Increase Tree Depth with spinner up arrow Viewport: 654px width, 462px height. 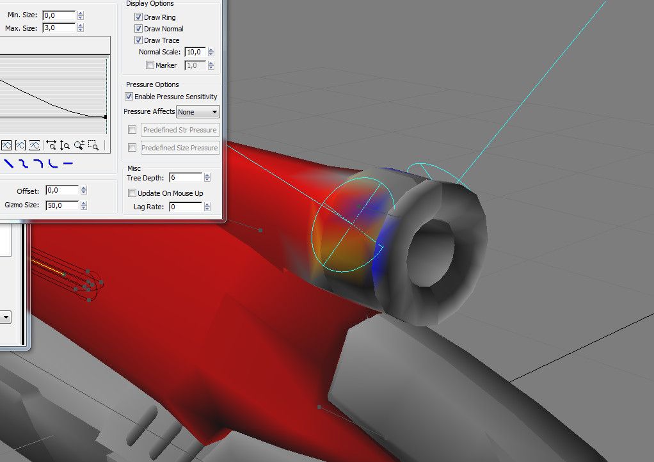click(x=207, y=175)
